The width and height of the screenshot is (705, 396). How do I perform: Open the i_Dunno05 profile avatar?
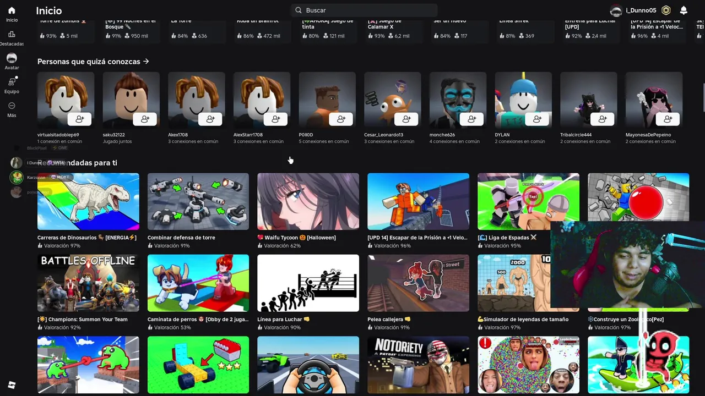pyautogui.click(x=616, y=10)
